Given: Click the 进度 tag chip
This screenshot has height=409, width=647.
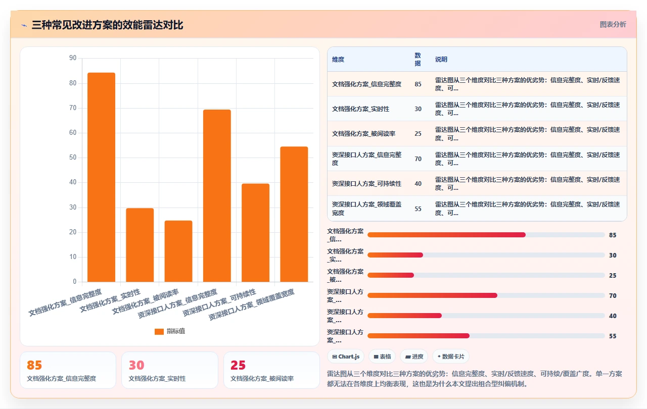Looking at the screenshot, I should point(414,356).
